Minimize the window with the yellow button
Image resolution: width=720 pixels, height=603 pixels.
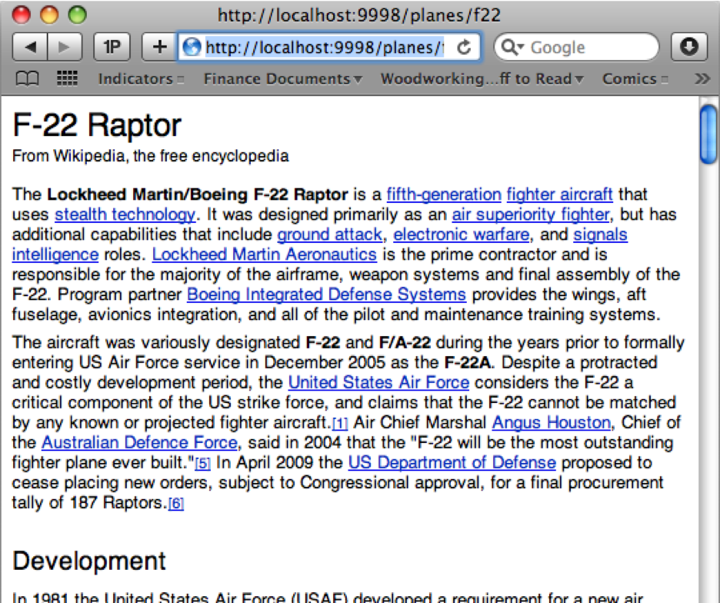49,15
